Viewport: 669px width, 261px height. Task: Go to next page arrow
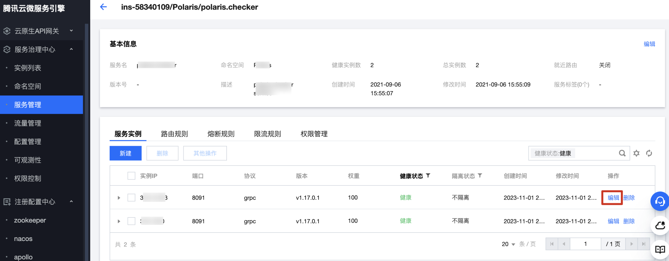tap(632, 244)
